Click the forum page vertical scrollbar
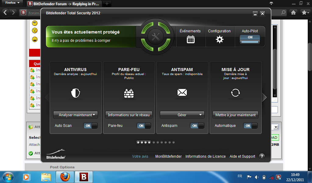Screen dimensions: 312x183 310,57
